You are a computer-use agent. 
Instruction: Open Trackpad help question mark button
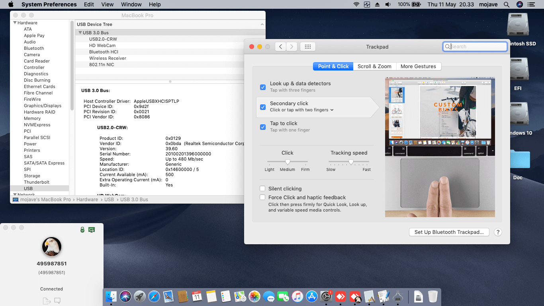(x=498, y=232)
